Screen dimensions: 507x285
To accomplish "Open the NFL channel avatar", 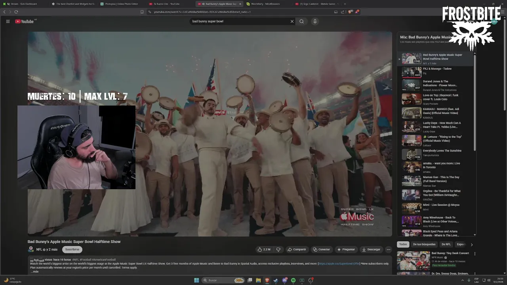I will tap(31, 249).
